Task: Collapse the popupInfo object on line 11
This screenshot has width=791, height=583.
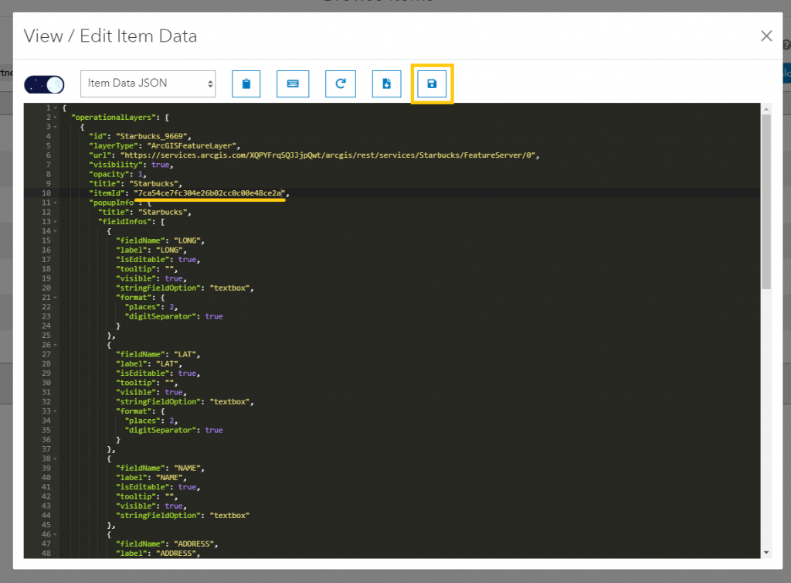Action: (x=55, y=203)
